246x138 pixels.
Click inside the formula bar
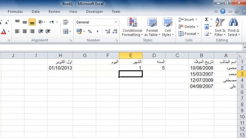pyautogui.click(x=121, y=48)
